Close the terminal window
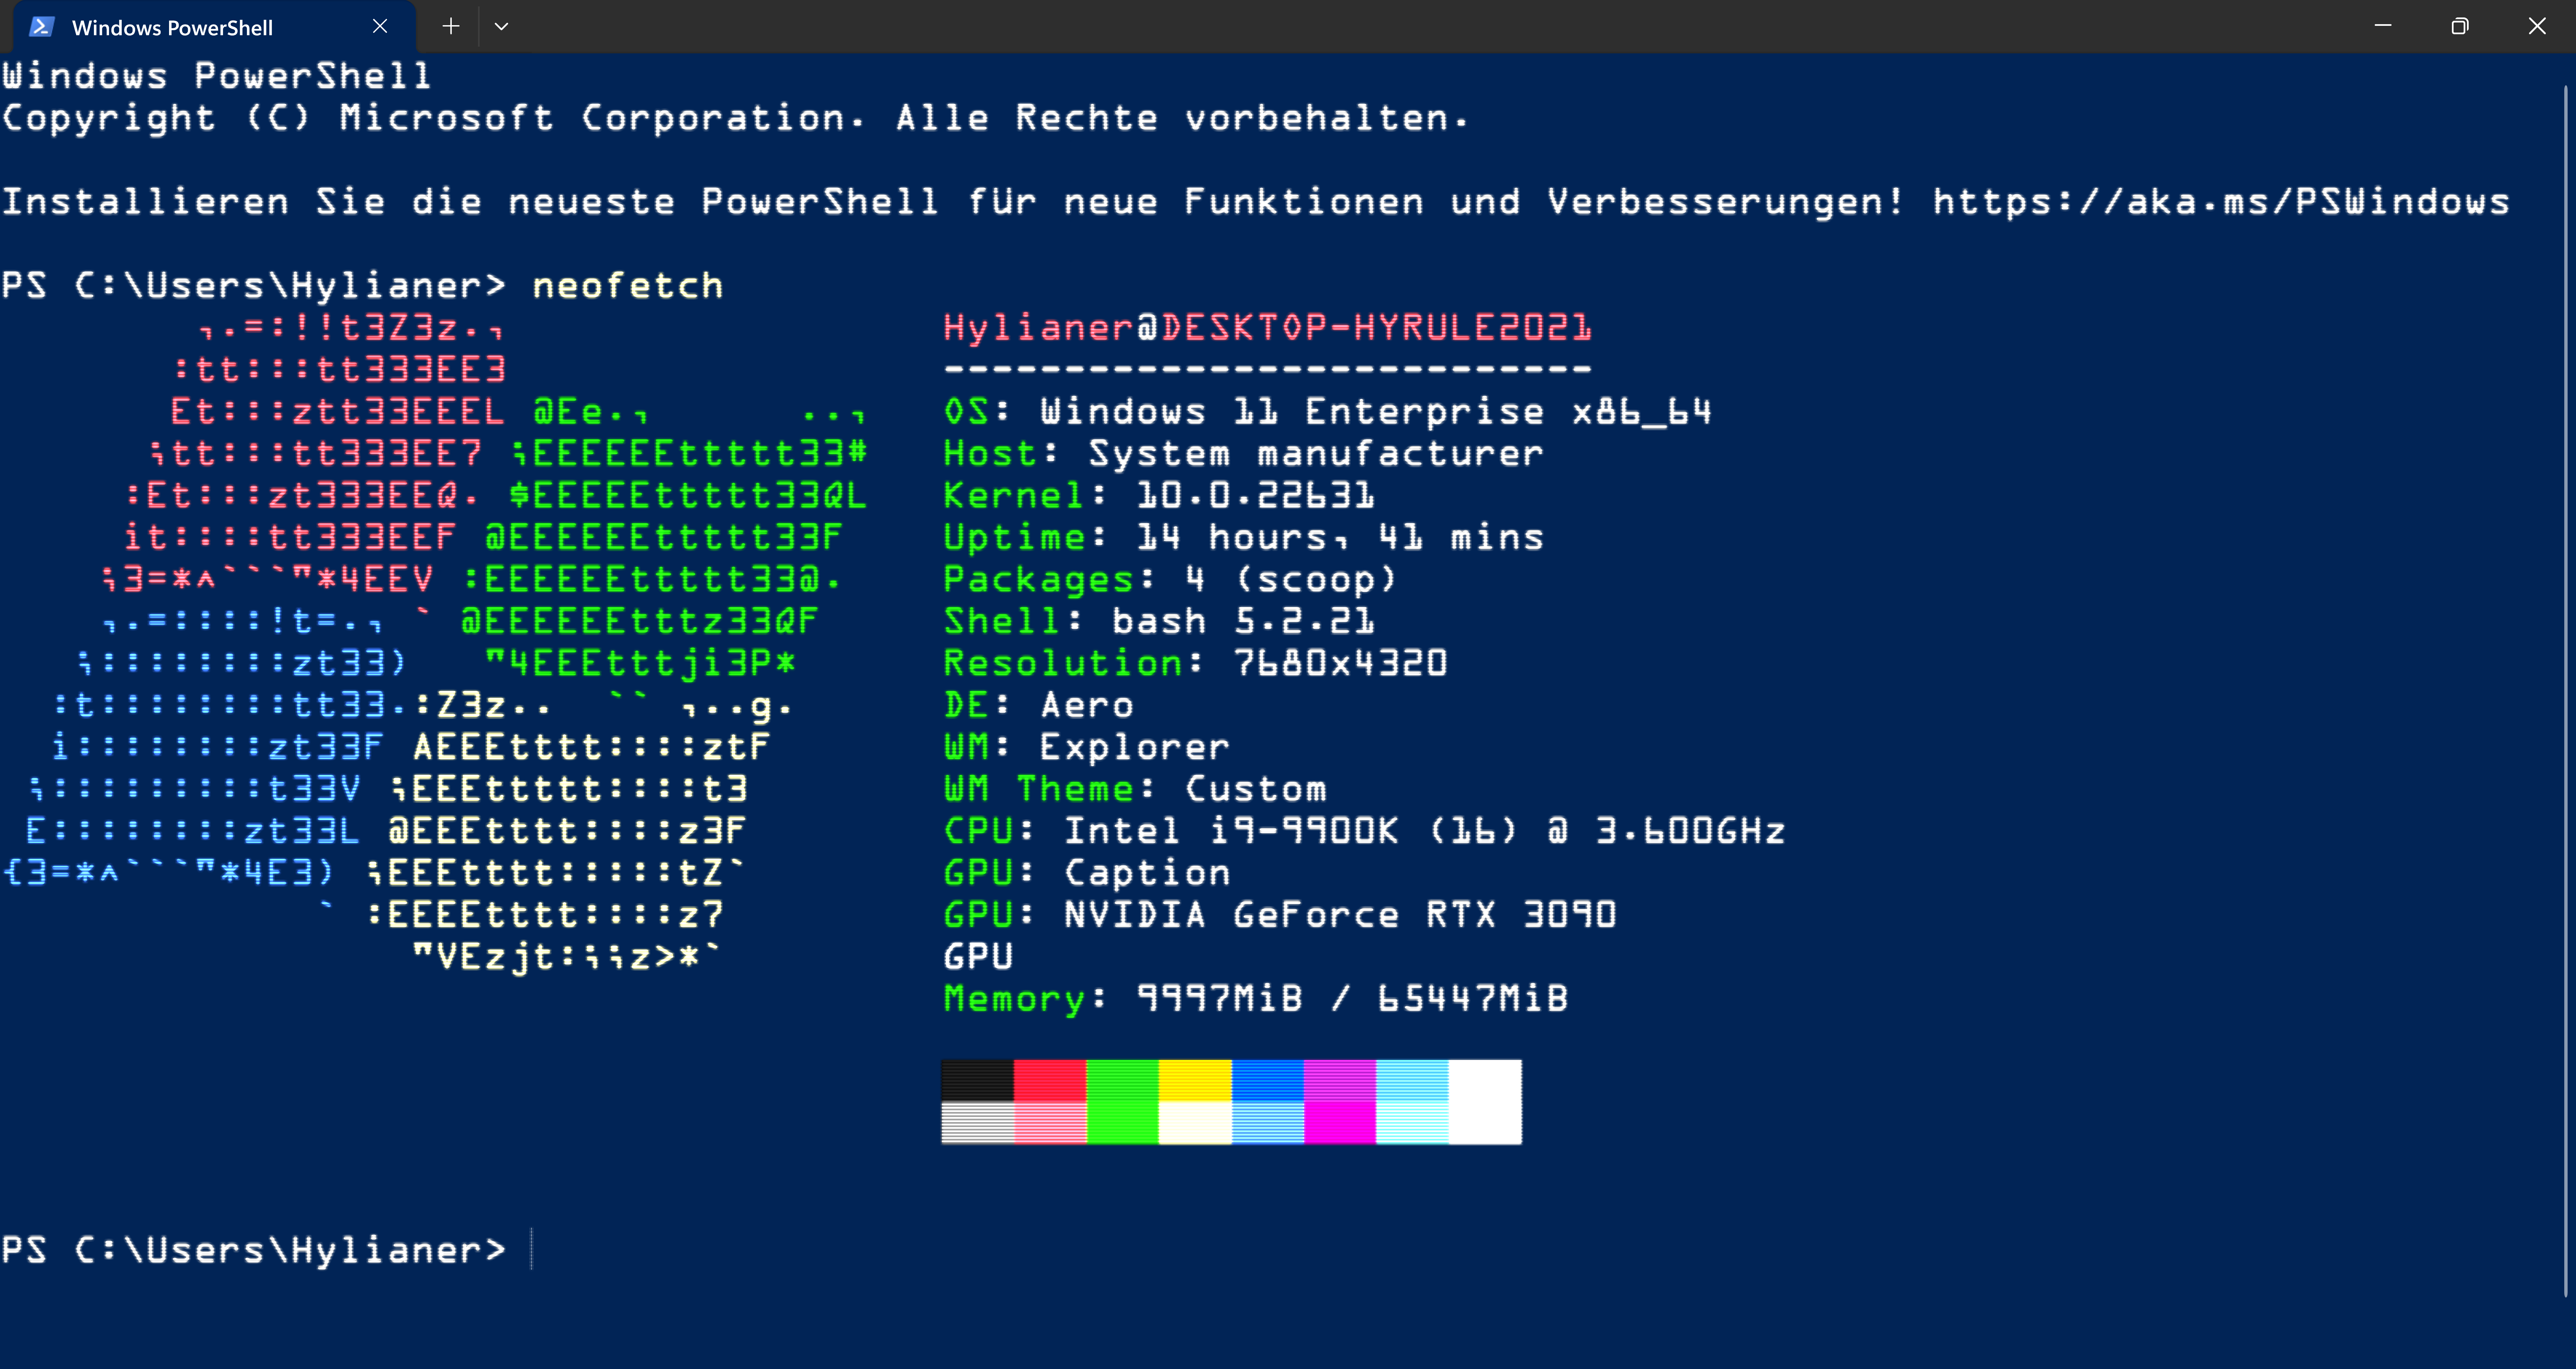Image resolution: width=2576 pixels, height=1369 pixels. tap(2537, 26)
